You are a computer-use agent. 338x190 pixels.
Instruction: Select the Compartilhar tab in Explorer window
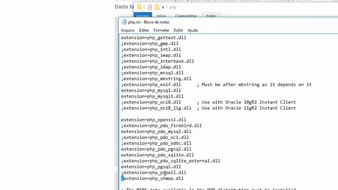[x=186, y=15]
